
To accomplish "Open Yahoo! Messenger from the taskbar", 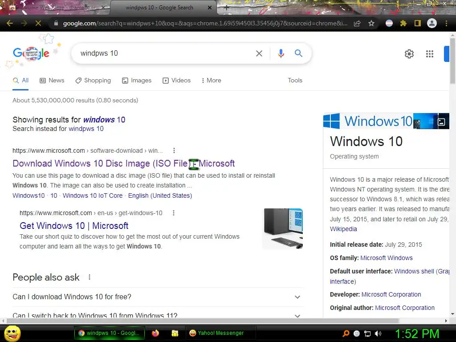I will click(x=220, y=333).
